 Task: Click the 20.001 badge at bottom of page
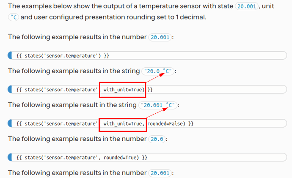[160, 173]
